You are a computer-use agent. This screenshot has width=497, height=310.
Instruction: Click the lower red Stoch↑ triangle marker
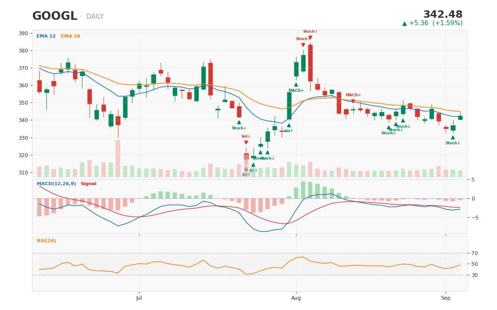click(303, 45)
